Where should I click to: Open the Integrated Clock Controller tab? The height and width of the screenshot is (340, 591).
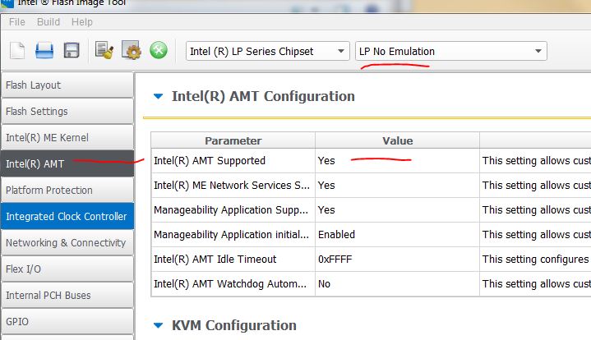[x=67, y=217]
